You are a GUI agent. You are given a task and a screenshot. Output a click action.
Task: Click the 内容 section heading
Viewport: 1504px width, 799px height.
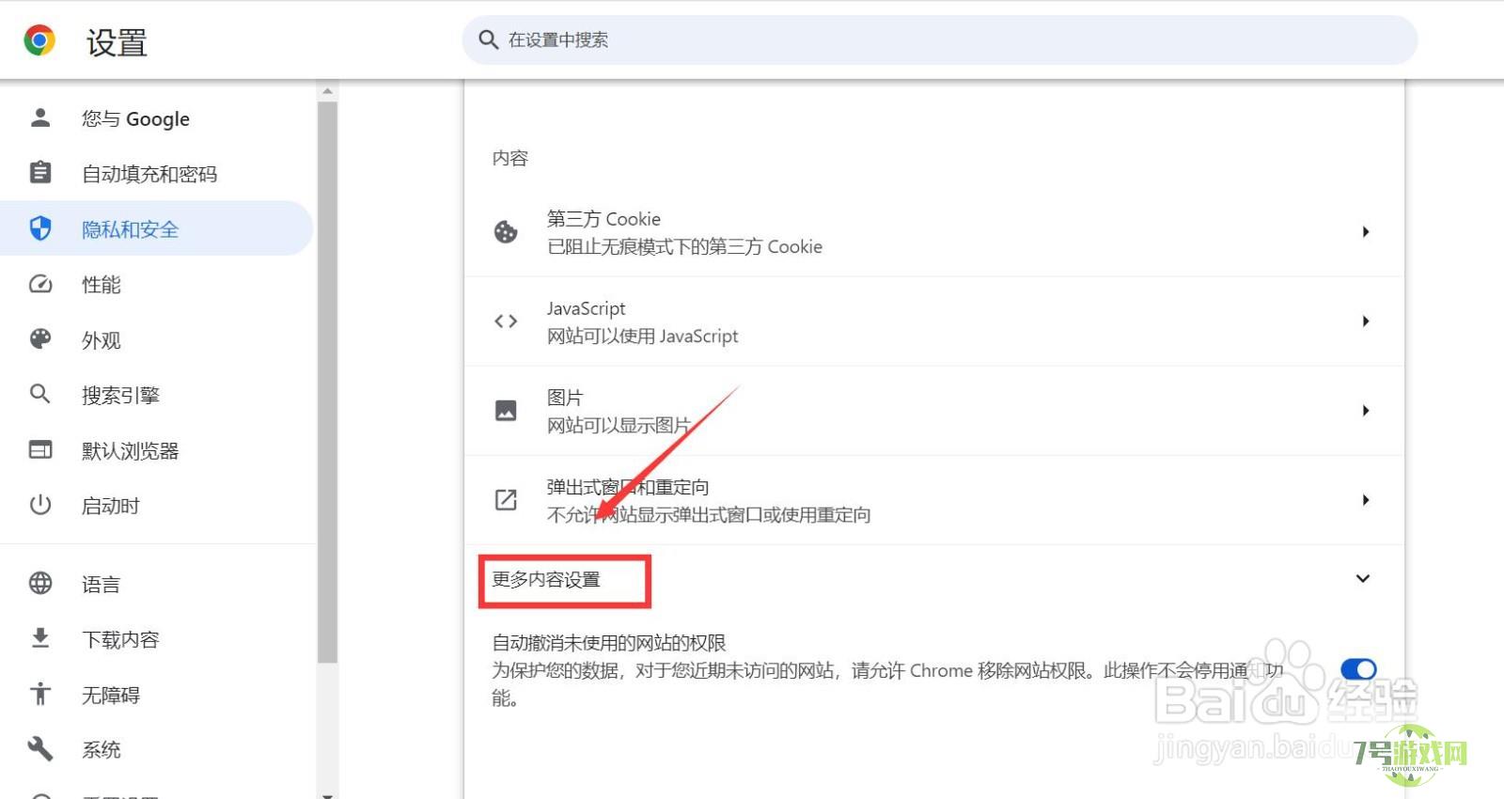point(510,158)
